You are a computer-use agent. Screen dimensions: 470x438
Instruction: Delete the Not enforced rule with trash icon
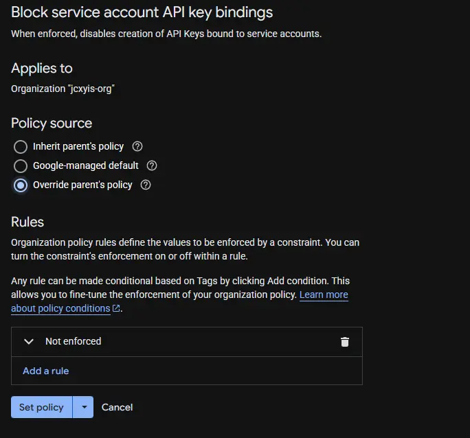[345, 342]
